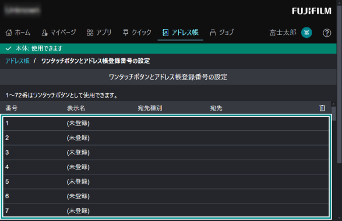342x221 pixels.
Task: Open the user avatar icon next to 富士太郎
Action: click(x=306, y=33)
